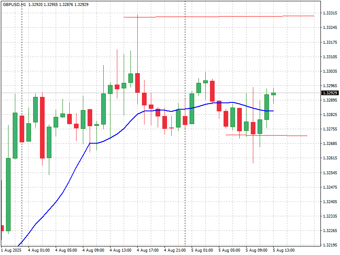Click the 1.32615 price scale label
340x255 pixels.
point(330,158)
